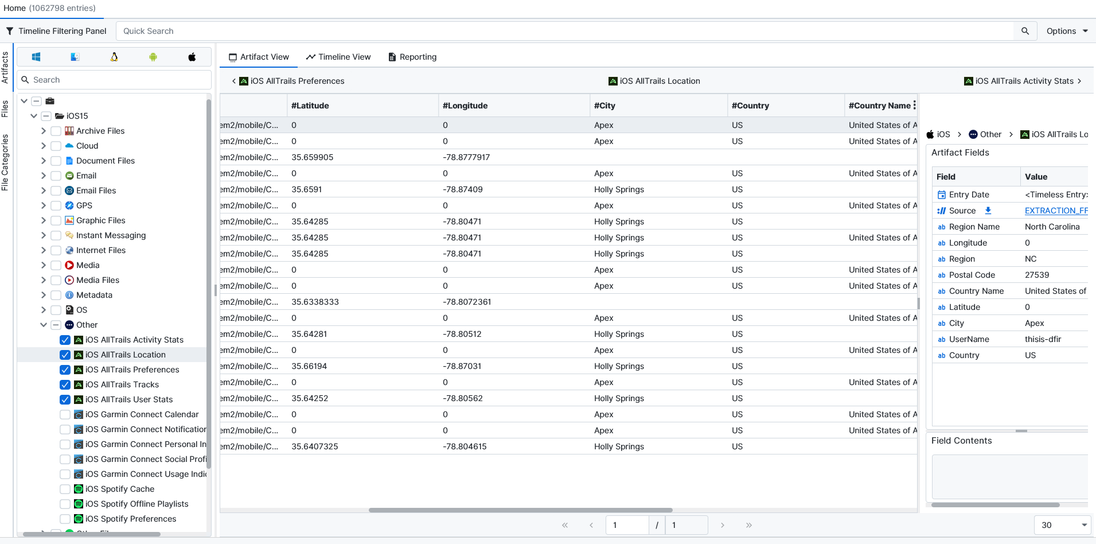Open the EXTRACTION_FF source link
This screenshot has width=1096, height=544.
pyautogui.click(x=1055, y=211)
